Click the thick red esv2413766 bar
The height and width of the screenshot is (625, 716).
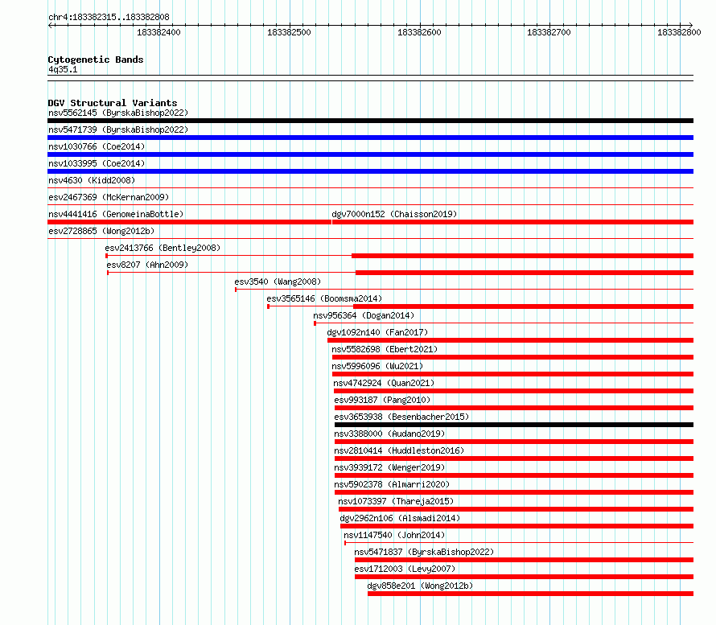click(522, 256)
